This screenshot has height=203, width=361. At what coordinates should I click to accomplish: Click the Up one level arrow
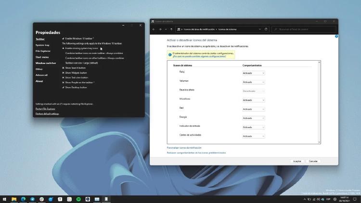[x=171, y=29]
